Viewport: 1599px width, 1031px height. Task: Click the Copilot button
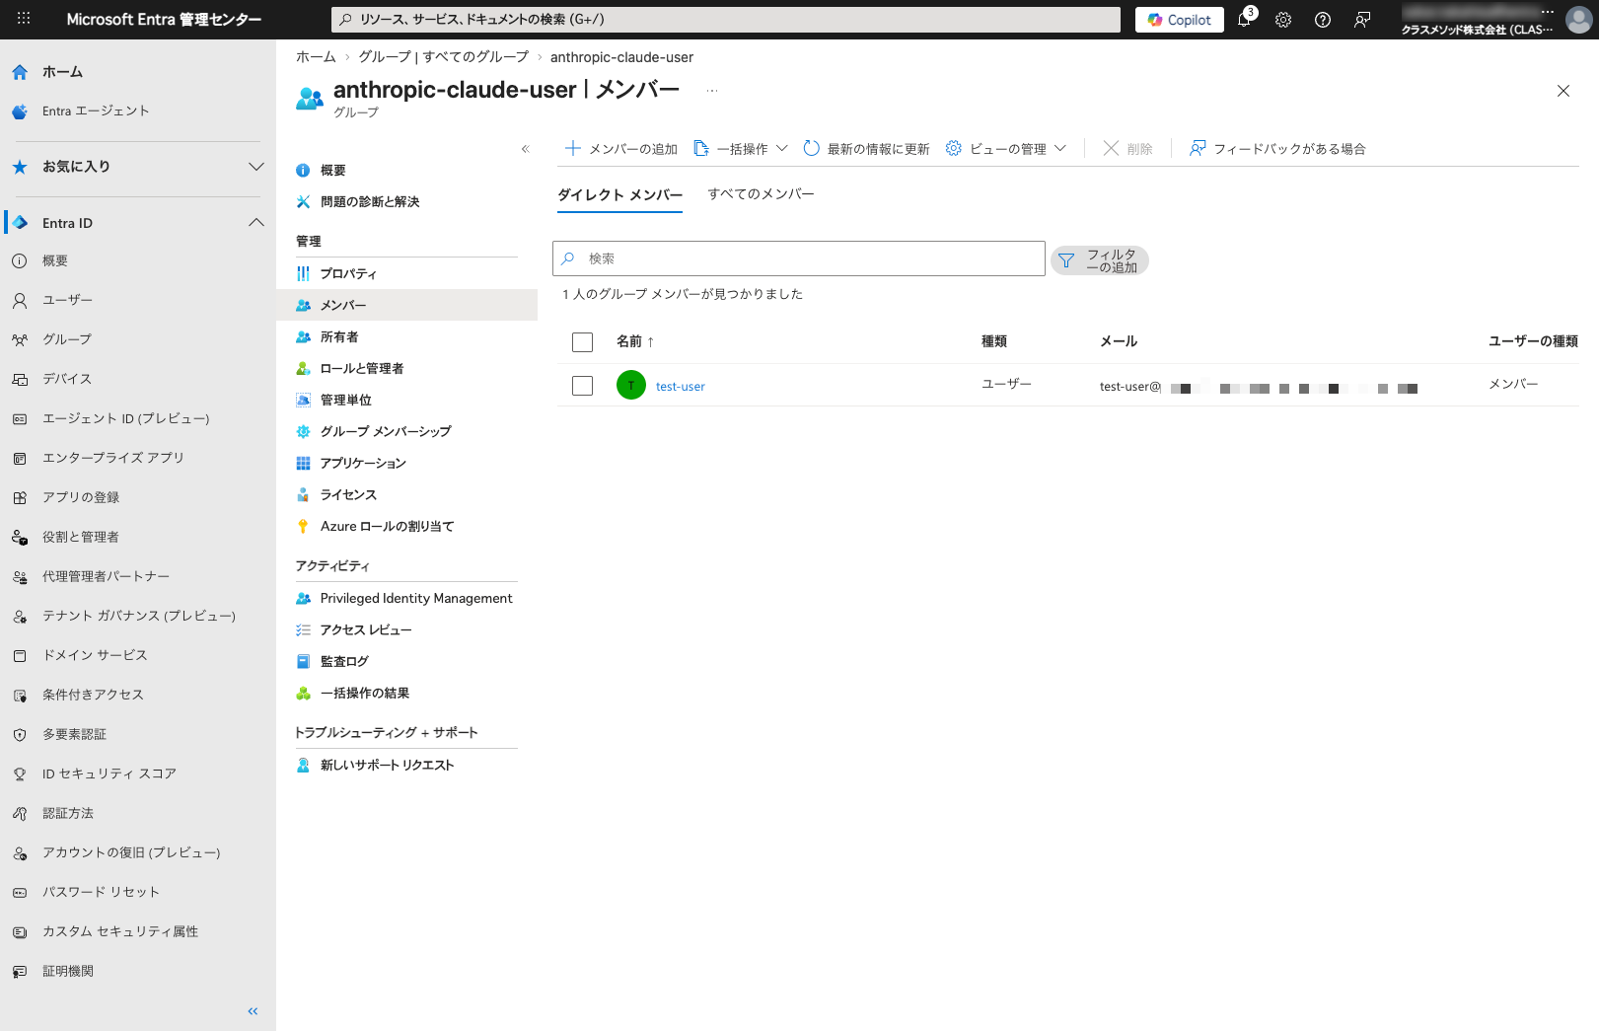tap(1179, 20)
